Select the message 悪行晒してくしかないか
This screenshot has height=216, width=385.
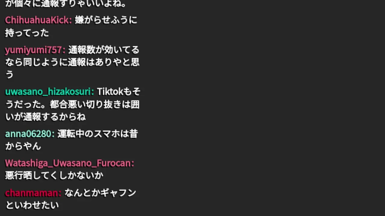click(54, 176)
